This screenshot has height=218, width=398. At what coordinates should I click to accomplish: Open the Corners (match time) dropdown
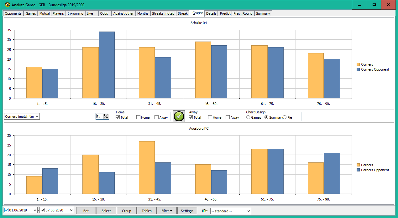pos(22,116)
